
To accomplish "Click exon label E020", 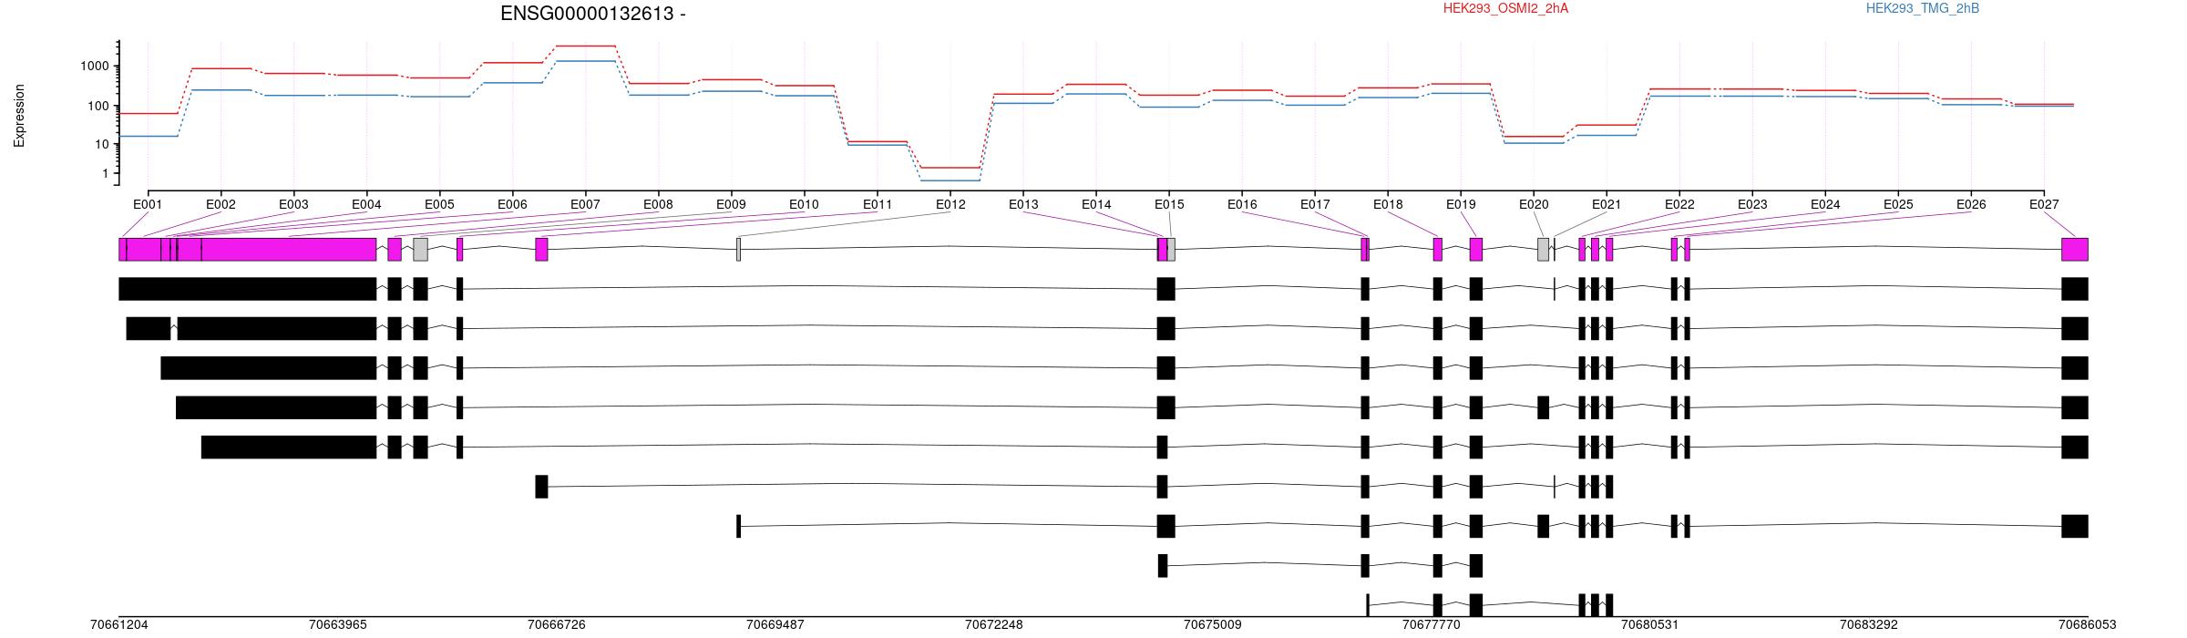I will click(1534, 204).
